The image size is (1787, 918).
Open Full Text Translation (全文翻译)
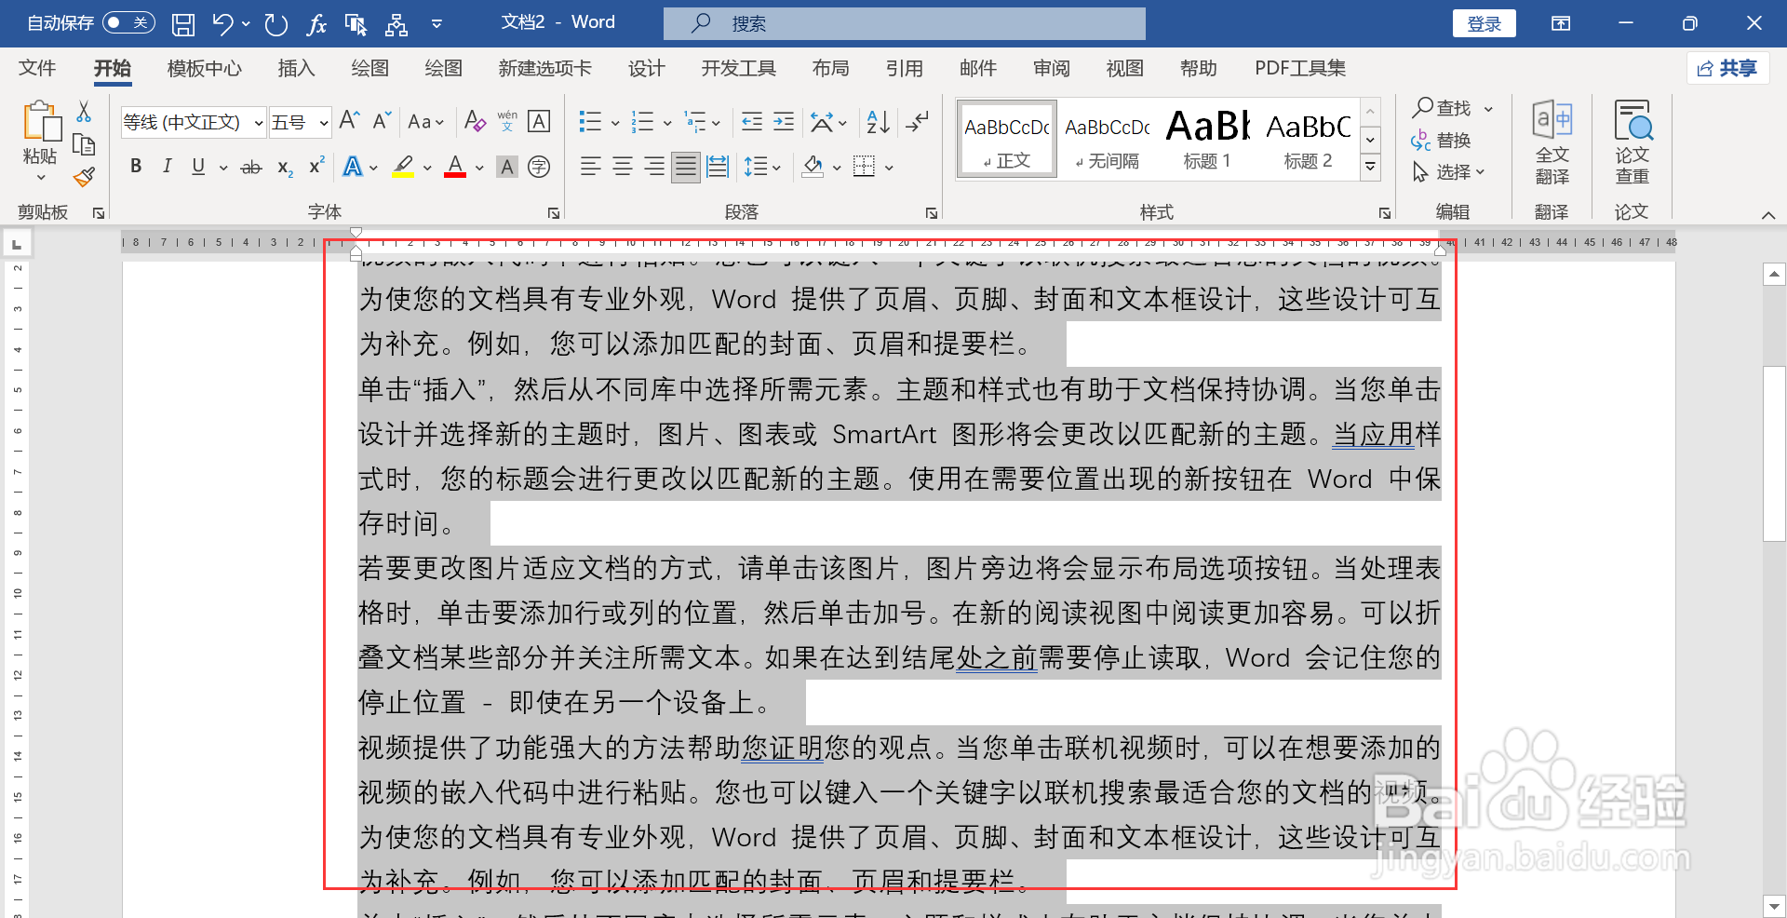coord(1552,142)
